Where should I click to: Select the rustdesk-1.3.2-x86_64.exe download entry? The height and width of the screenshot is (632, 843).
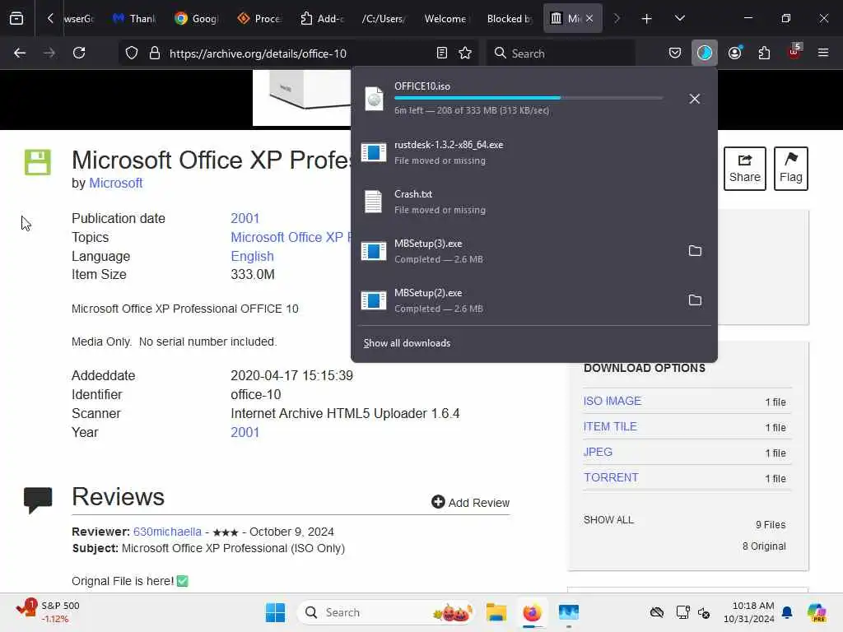click(534, 152)
